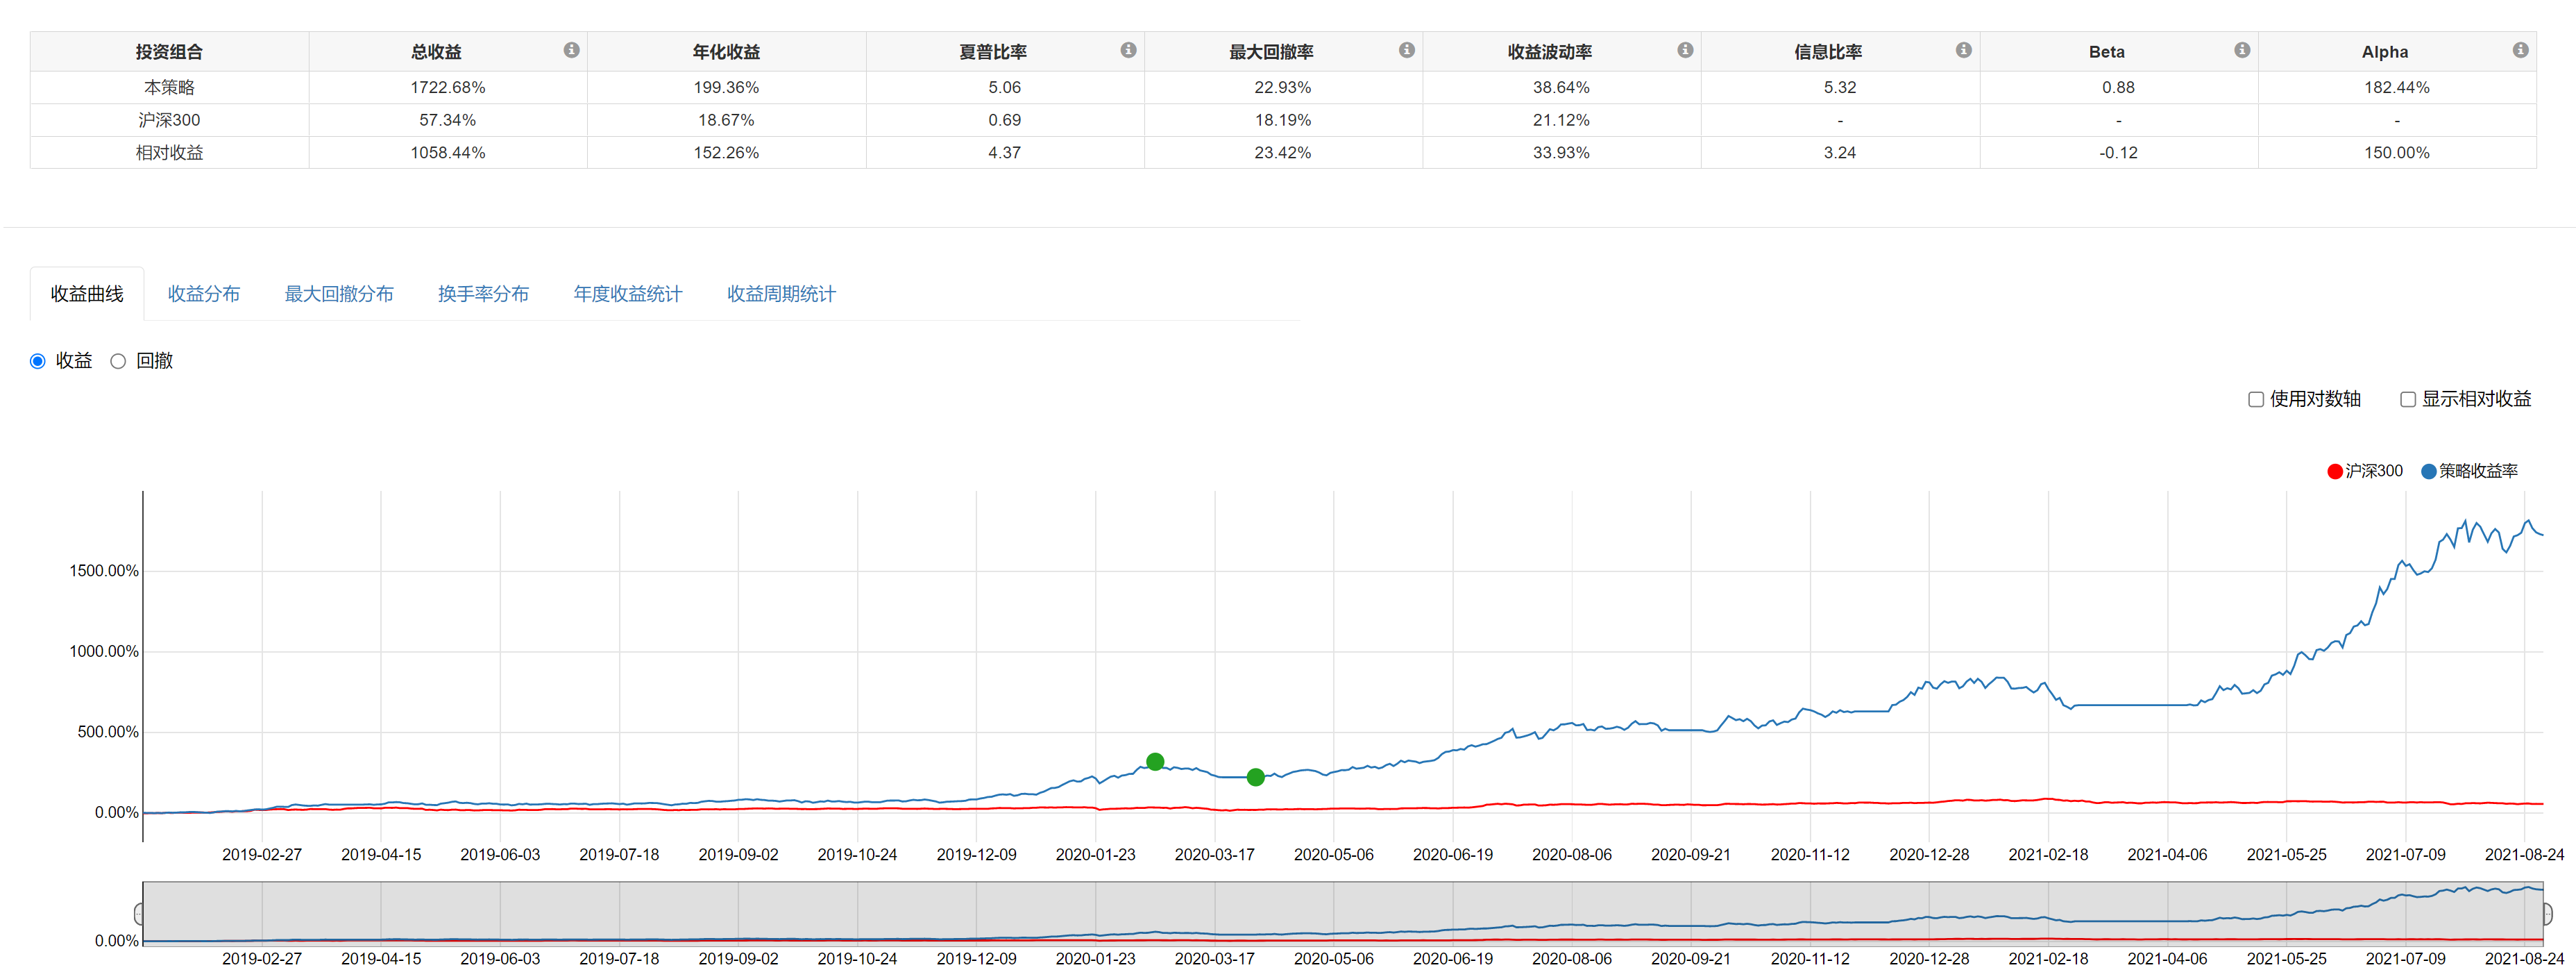Grab the left handle of range selector
The image size is (2576, 979).
[139, 913]
